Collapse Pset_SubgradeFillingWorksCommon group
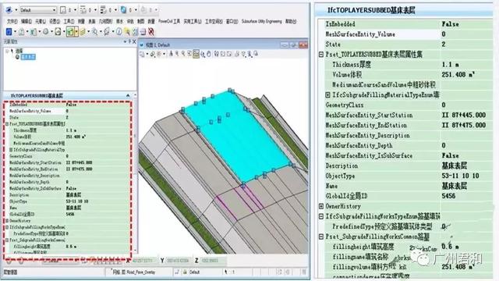Image resolution: width=499 pixels, height=281 pixels. point(321,237)
